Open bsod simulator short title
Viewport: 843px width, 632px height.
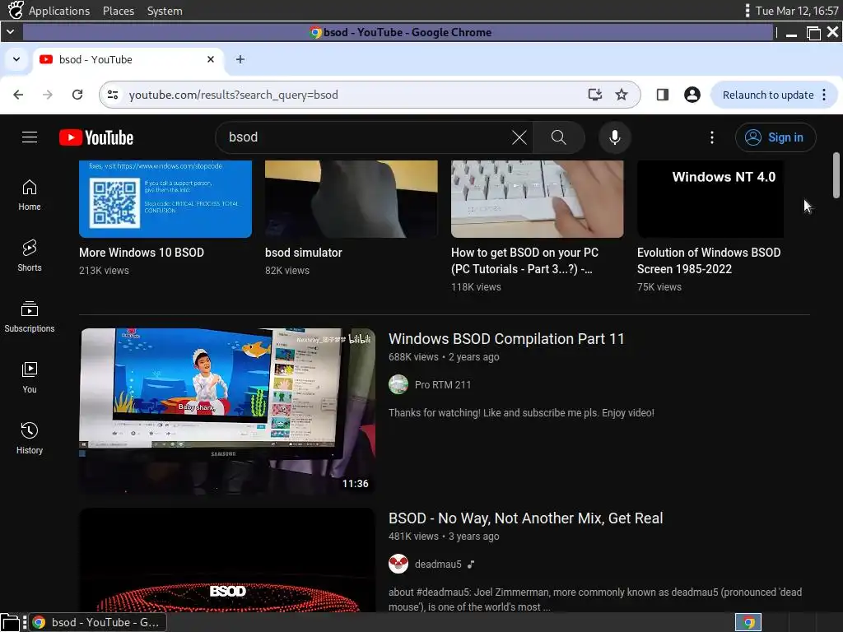coord(303,253)
